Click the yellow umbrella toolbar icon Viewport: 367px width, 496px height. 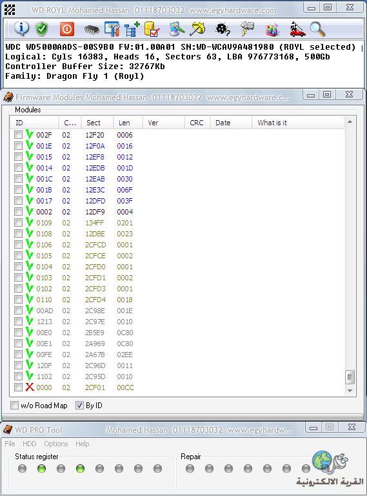point(198,29)
